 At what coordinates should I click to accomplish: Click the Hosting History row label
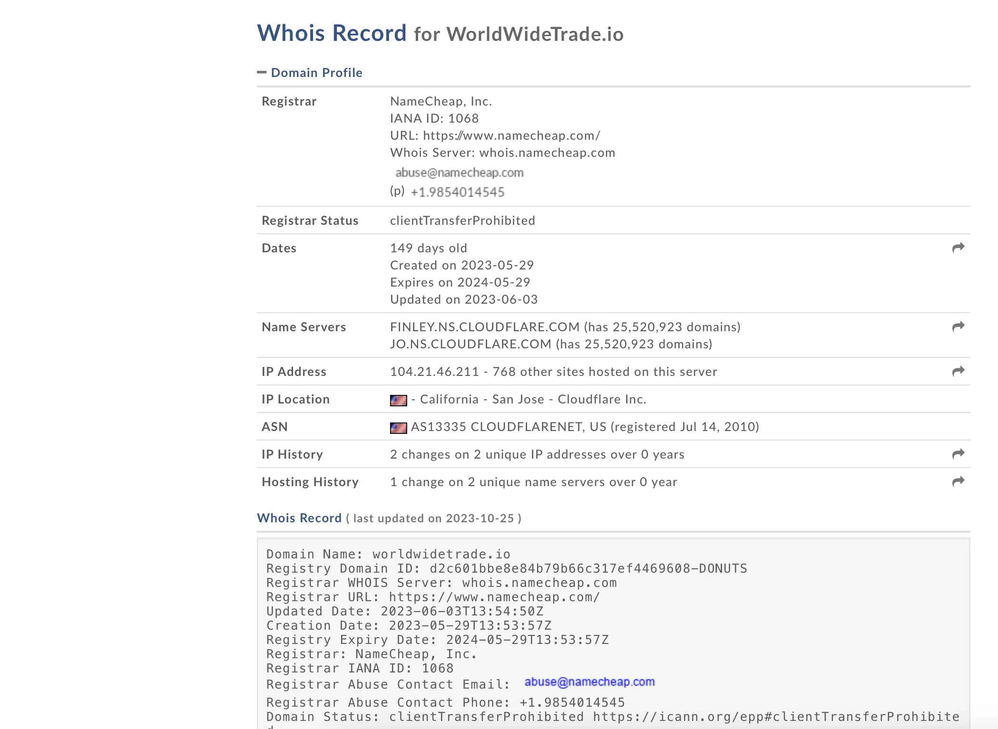tap(310, 482)
